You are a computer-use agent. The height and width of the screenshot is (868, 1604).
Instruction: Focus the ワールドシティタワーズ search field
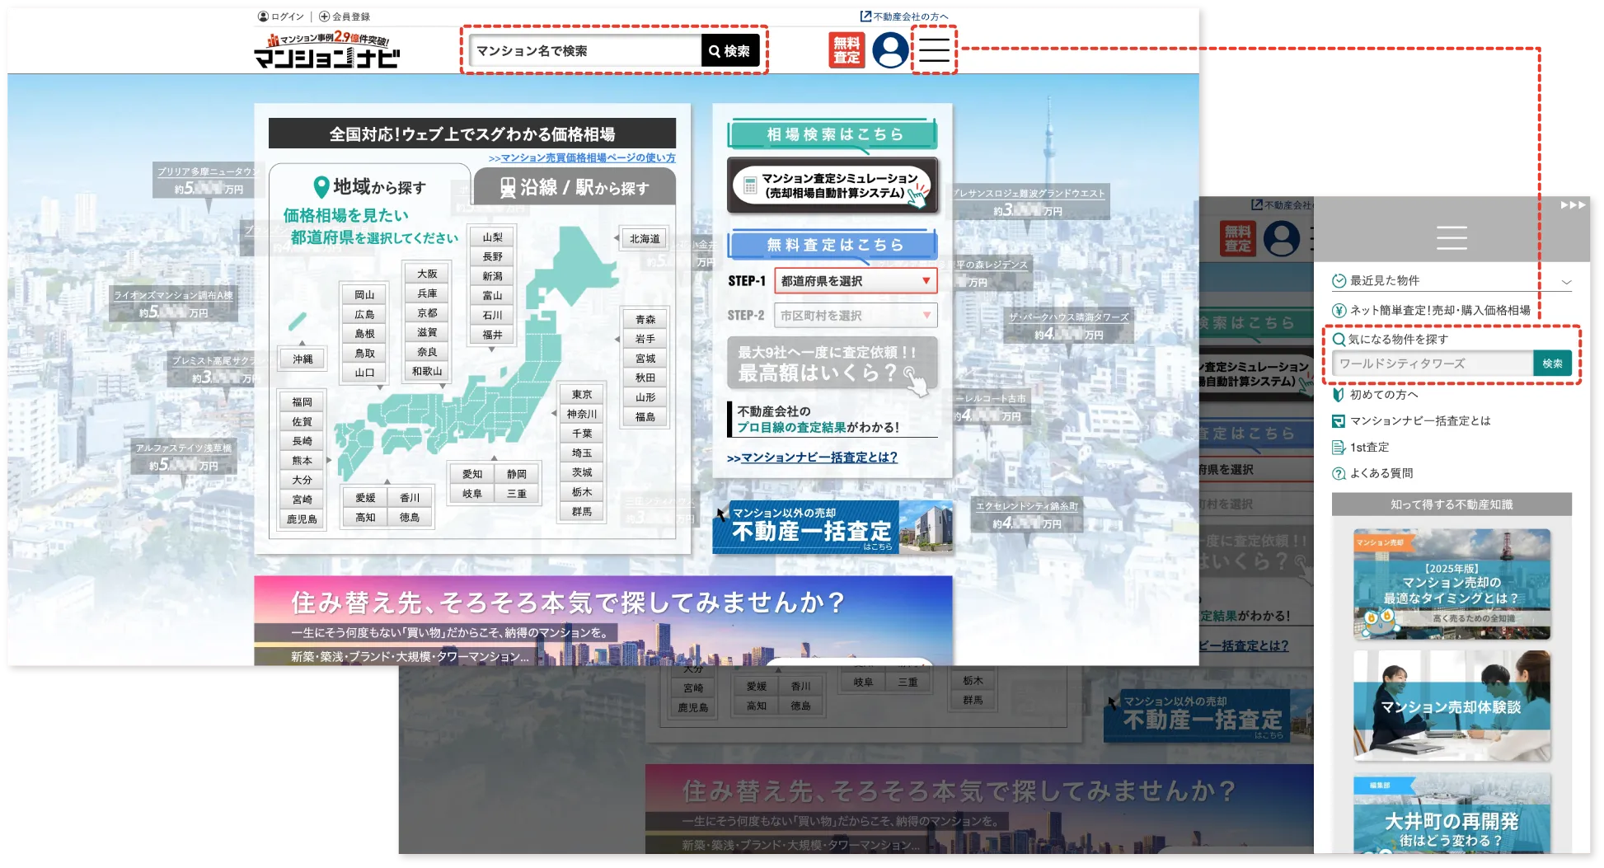click(1433, 364)
